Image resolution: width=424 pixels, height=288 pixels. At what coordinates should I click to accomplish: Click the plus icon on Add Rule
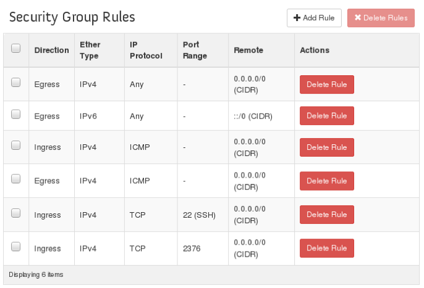297,18
